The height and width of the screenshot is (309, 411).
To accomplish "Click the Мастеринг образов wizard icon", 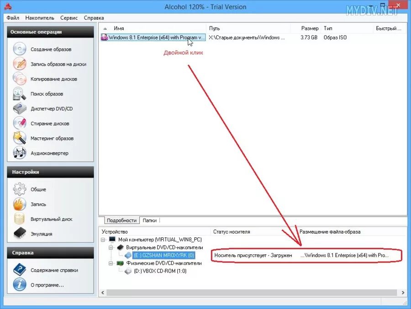I will (x=20, y=138).
